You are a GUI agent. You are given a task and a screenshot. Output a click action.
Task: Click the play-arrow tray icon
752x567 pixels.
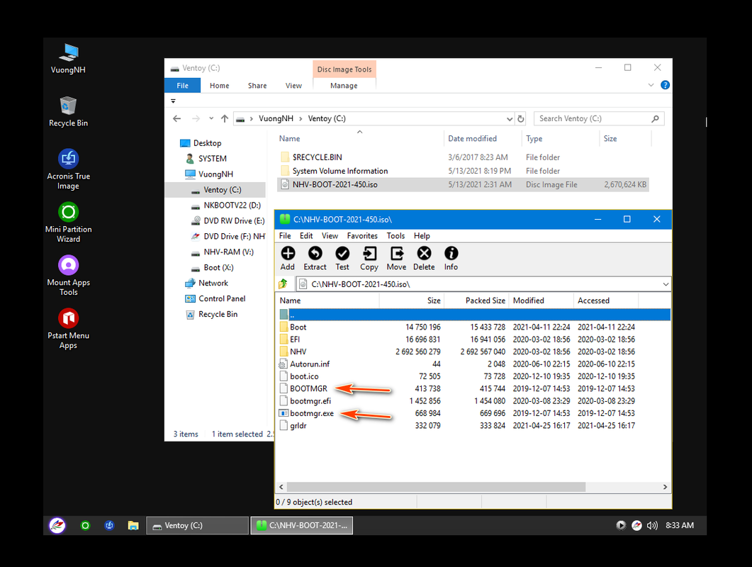click(x=621, y=525)
